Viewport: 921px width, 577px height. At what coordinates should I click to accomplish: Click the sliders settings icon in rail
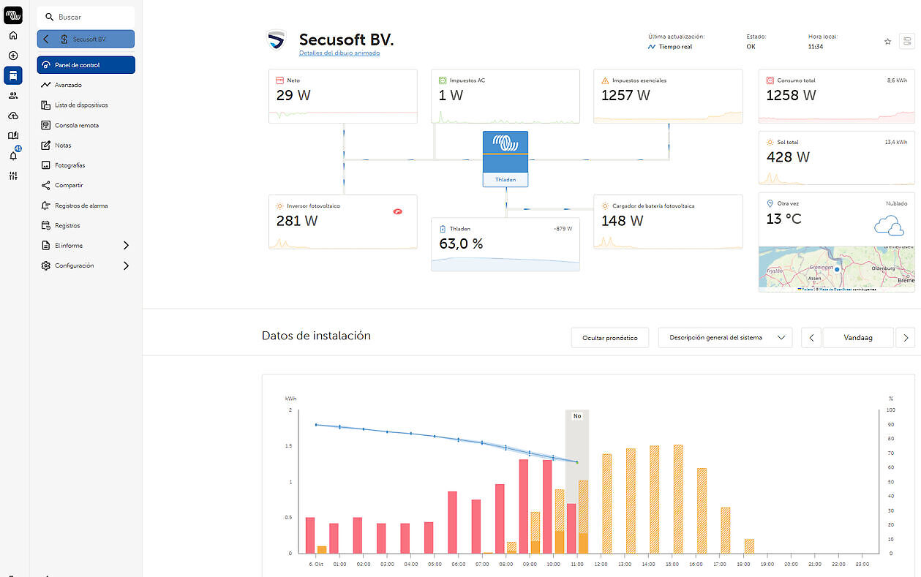click(13, 176)
